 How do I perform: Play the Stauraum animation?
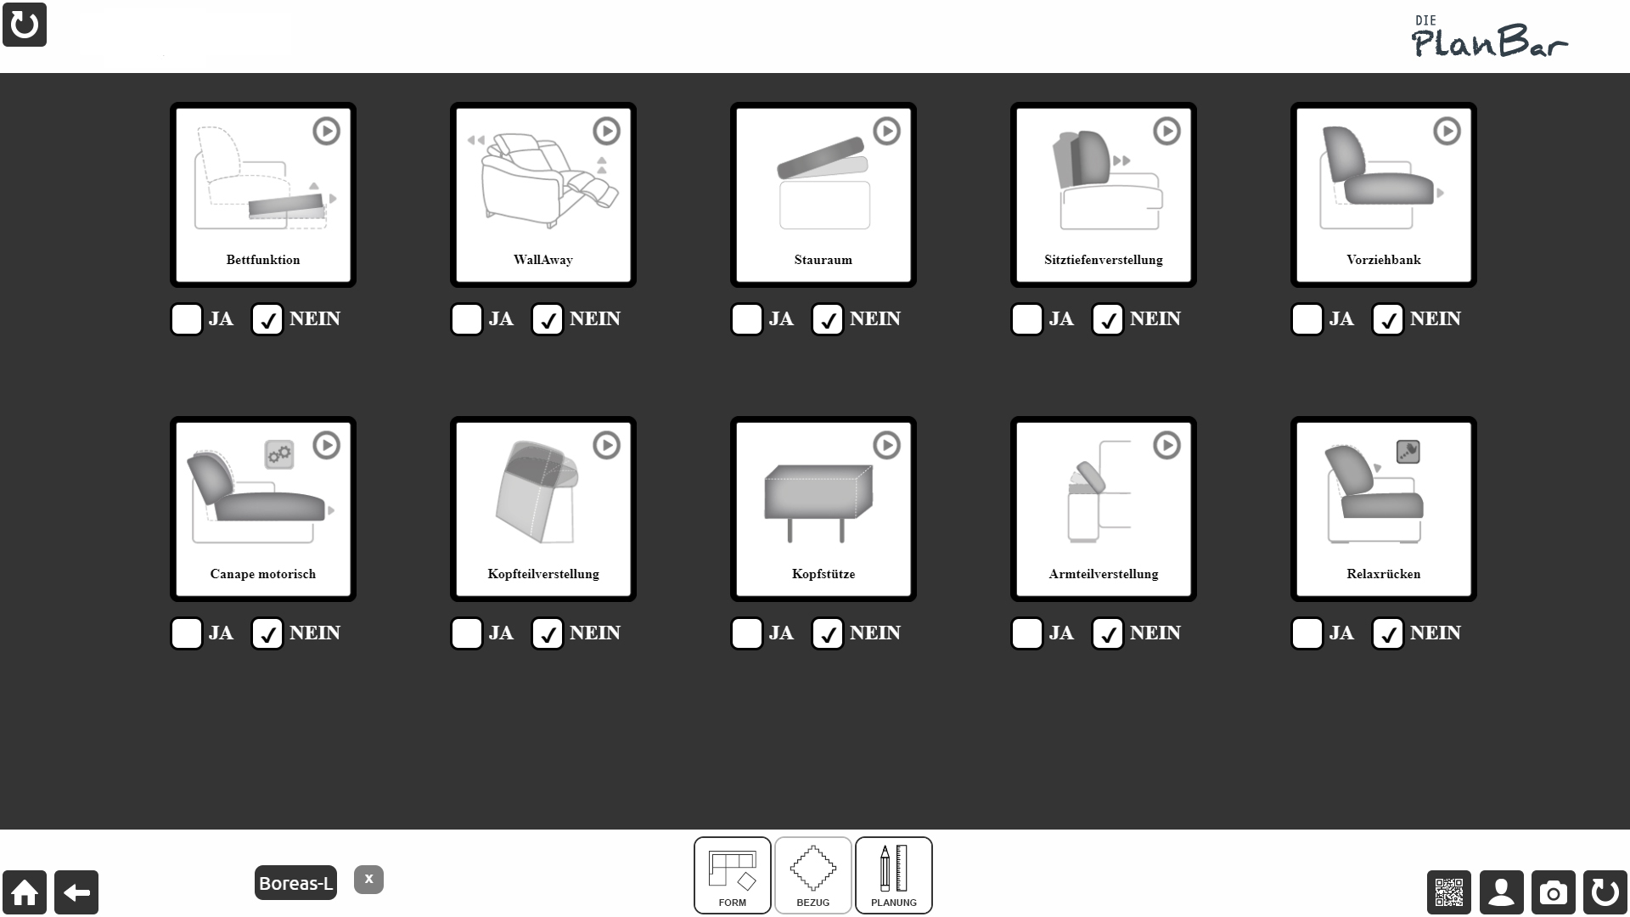[x=886, y=131]
